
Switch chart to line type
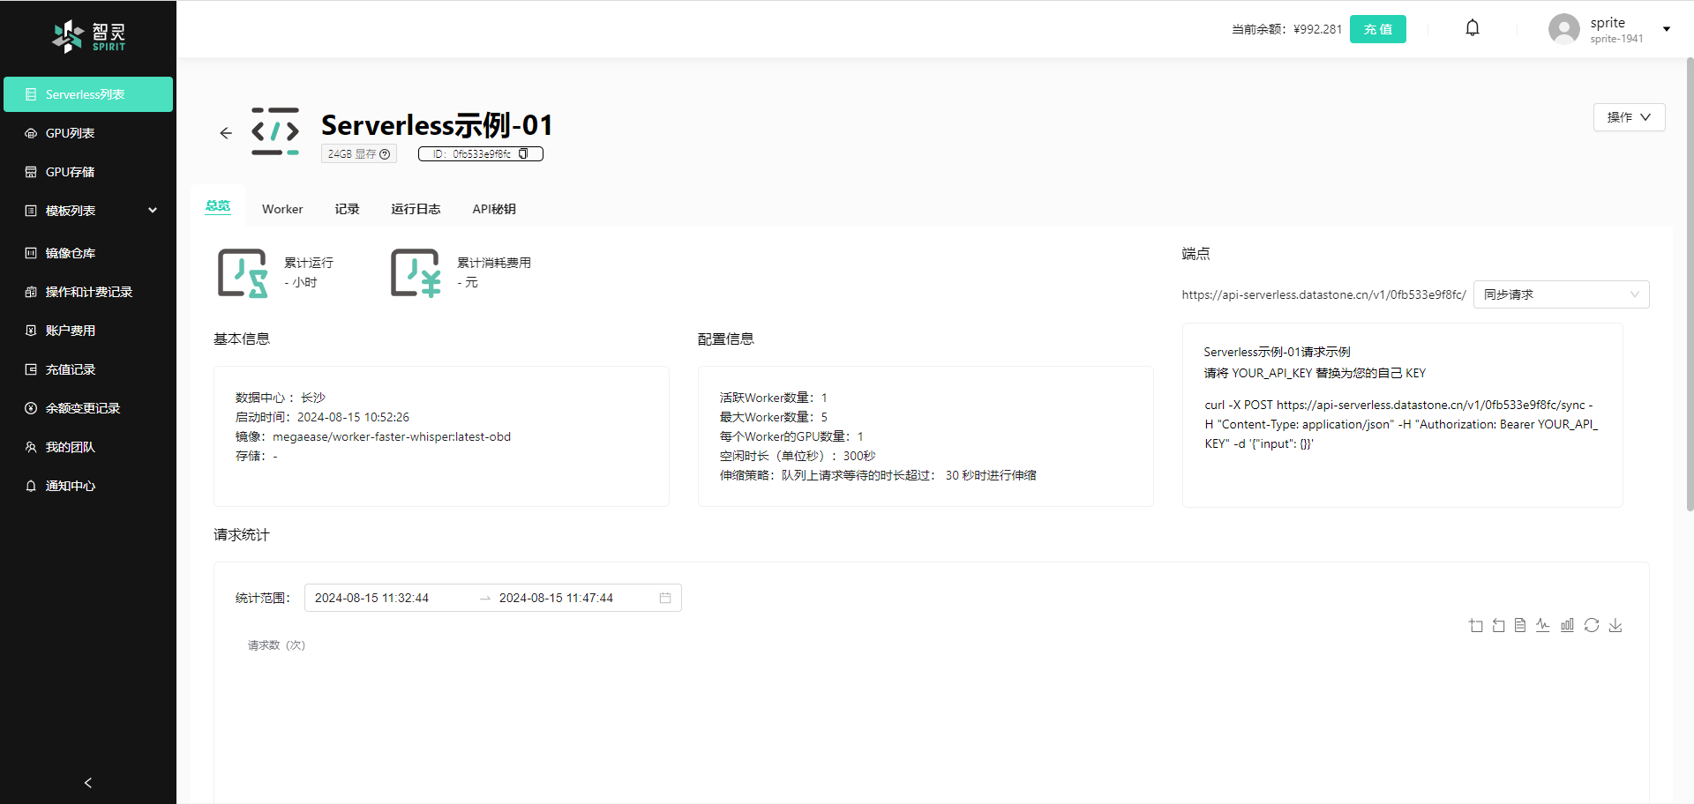click(1542, 625)
